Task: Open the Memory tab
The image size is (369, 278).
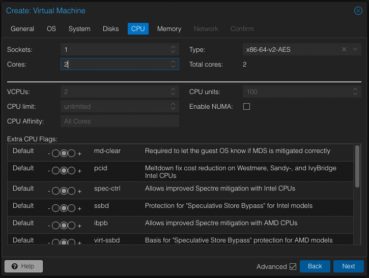Action: coord(169,29)
